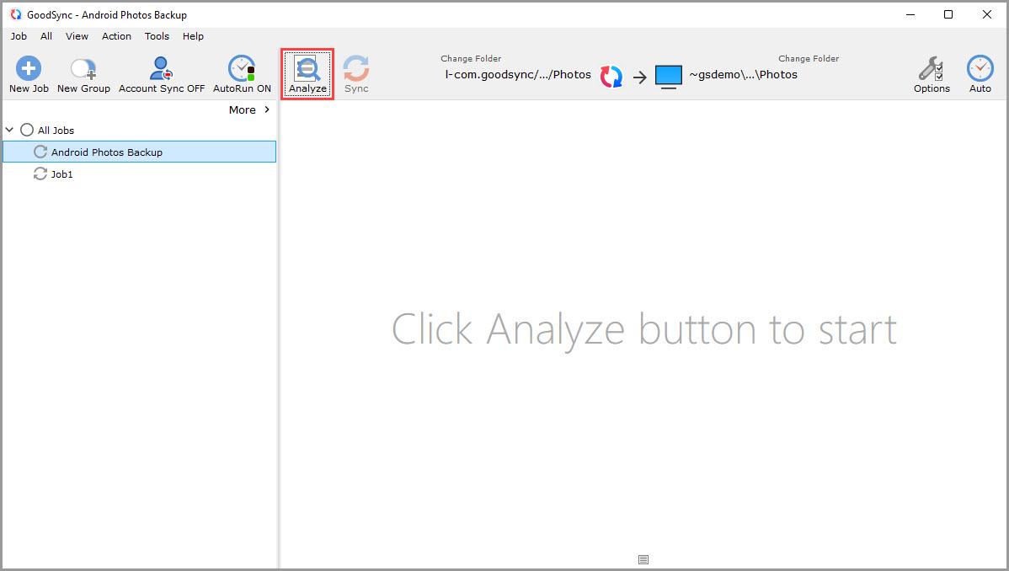Click the left folder path l-com.goodsync/.../Photos
Image resolution: width=1009 pixels, height=571 pixels.
(x=518, y=75)
